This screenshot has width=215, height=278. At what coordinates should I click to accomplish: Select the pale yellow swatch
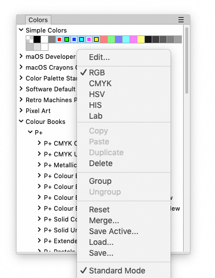click(141, 39)
